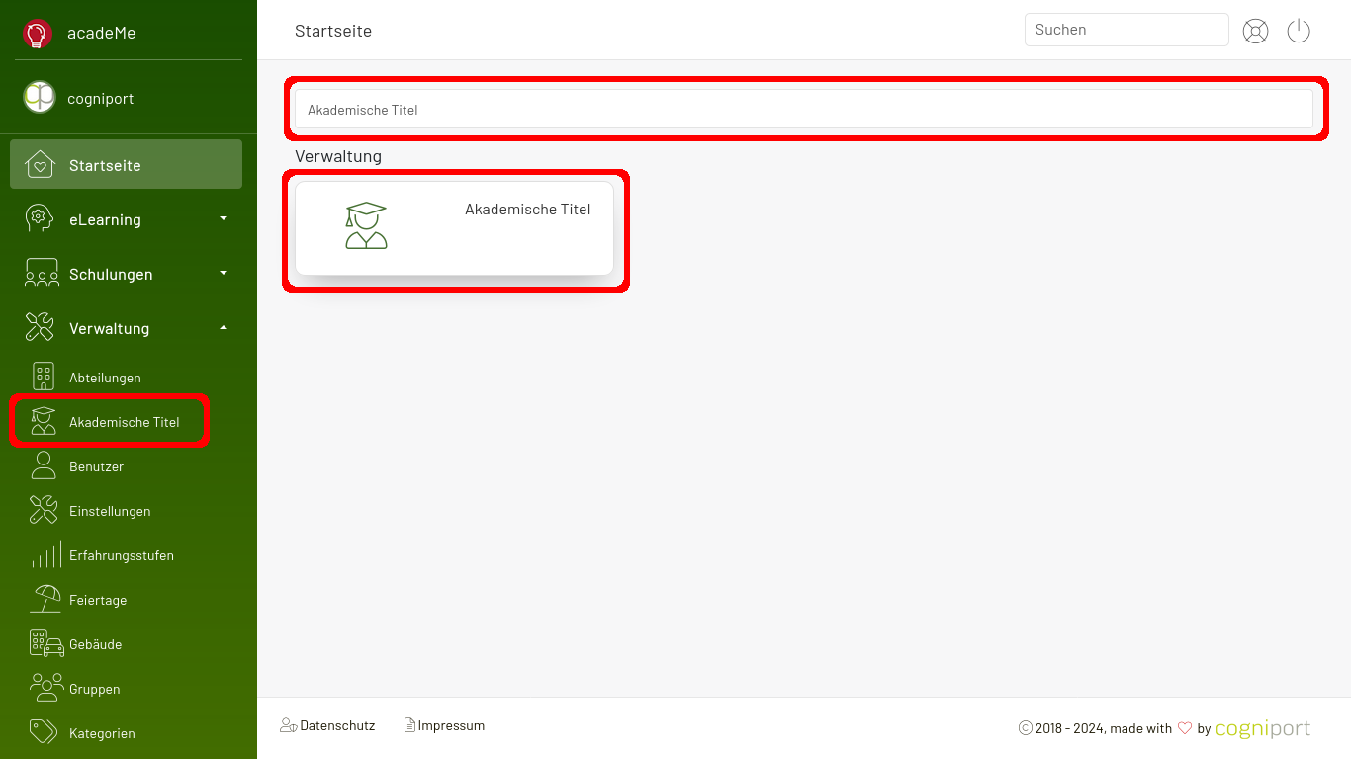Screen dimensions: 1351x759
Task: Go to Startseite in the sidebar
Action: [126, 164]
